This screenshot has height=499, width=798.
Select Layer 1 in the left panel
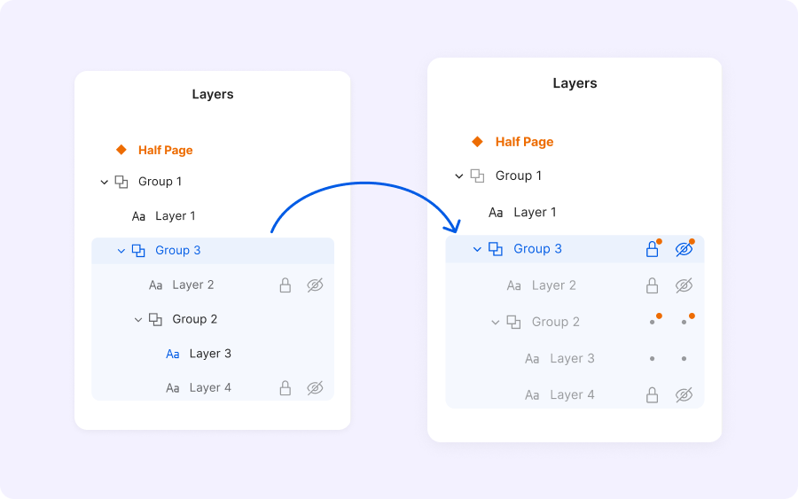(x=175, y=216)
